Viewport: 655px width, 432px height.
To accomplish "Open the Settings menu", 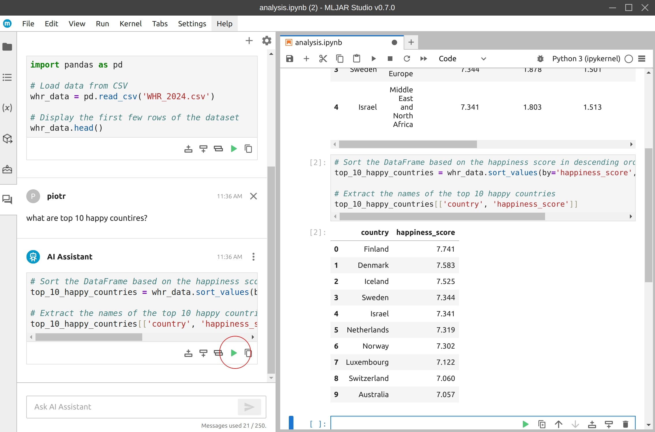I will click(192, 24).
